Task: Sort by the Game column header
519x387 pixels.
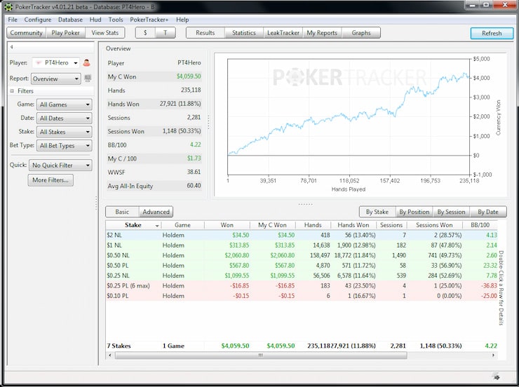Action: 182,225
